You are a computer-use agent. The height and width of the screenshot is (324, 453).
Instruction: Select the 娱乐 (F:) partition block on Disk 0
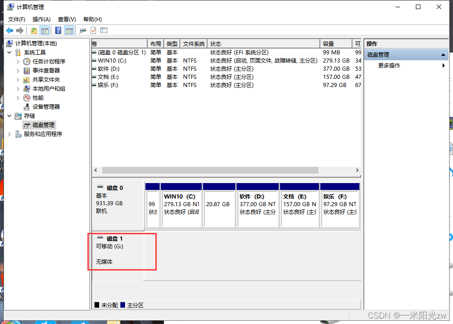click(x=340, y=205)
